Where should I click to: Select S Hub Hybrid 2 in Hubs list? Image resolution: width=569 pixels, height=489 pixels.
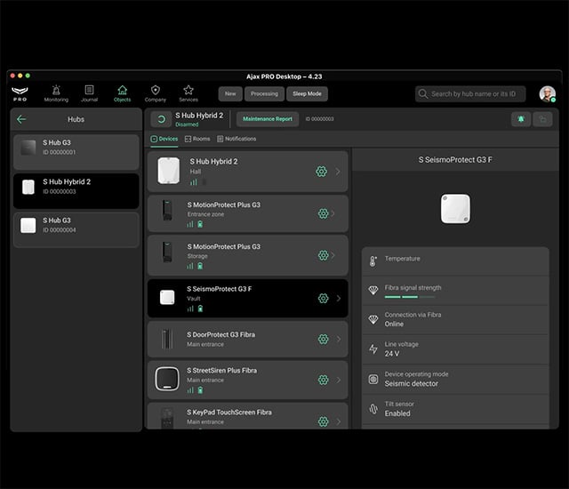click(x=76, y=191)
